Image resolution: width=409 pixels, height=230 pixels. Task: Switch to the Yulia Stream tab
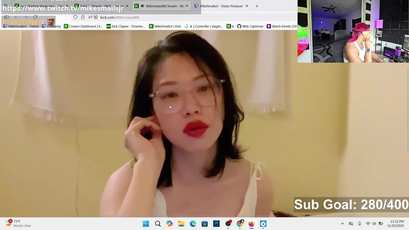coord(102,6)
